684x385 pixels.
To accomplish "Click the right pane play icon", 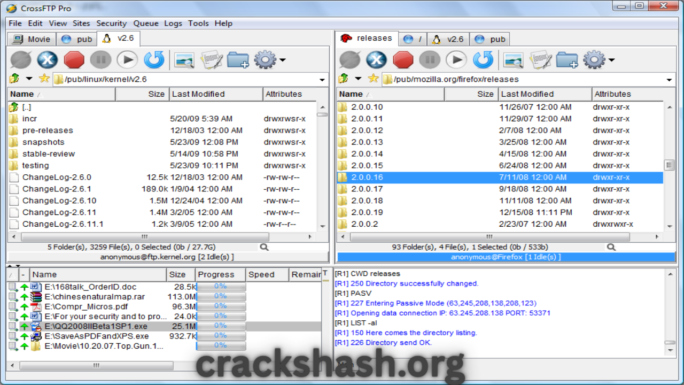I will pyautogui.click(x=456, y=60).
